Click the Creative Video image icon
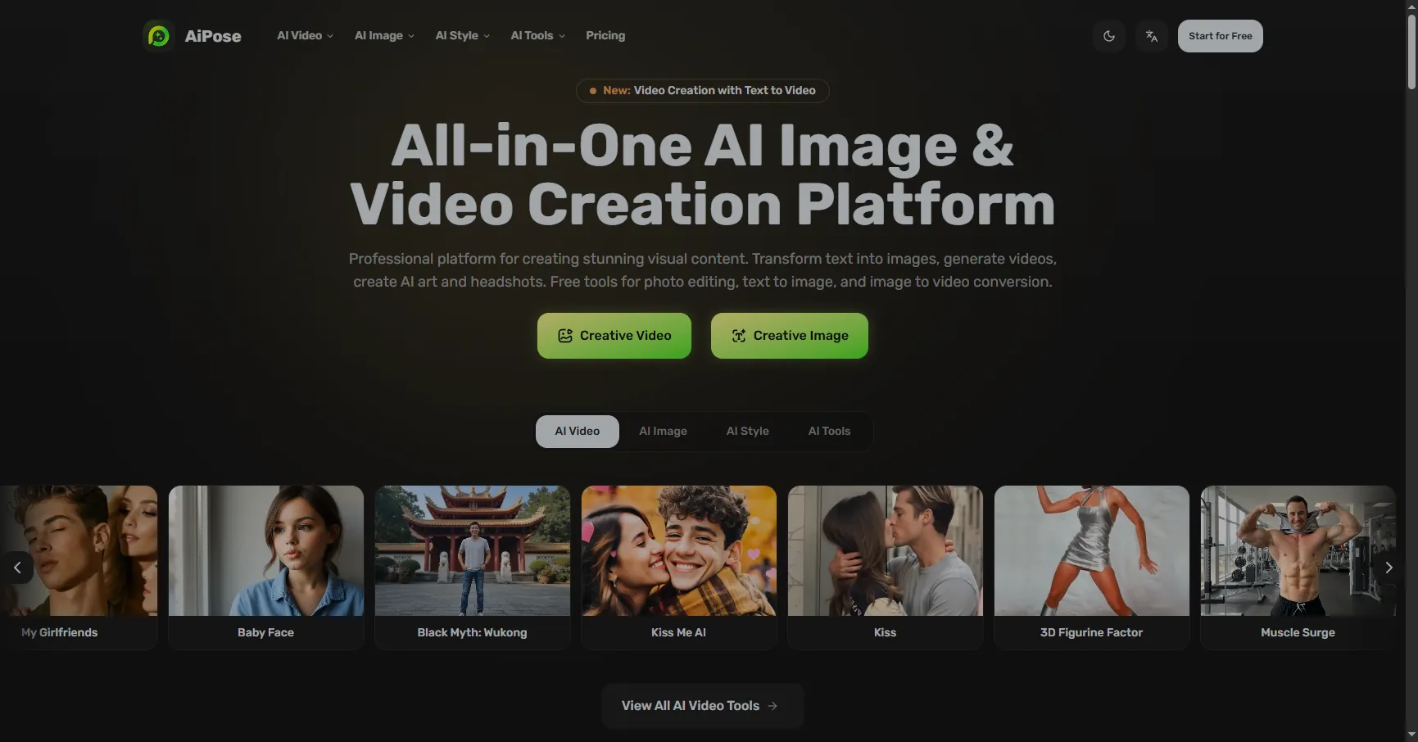 [x=564, y=335]
